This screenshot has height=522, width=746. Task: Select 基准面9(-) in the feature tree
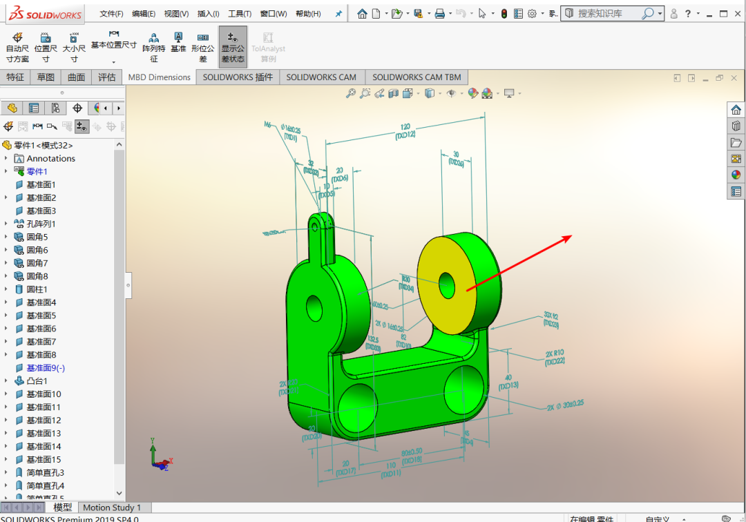46,368
